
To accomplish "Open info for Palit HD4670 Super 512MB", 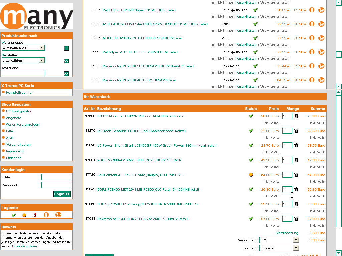I will pyautogui.click(x=312, y=10).
